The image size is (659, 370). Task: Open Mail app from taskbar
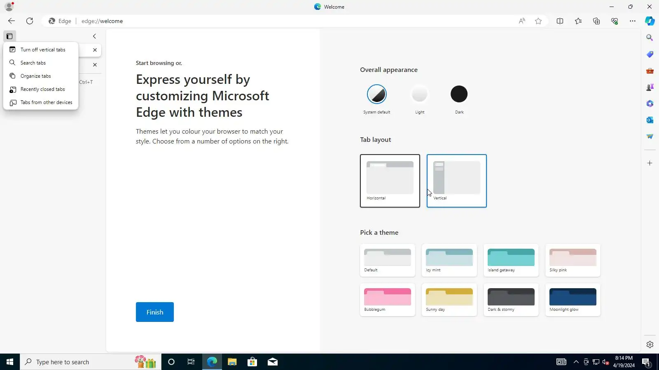point(272,362)
